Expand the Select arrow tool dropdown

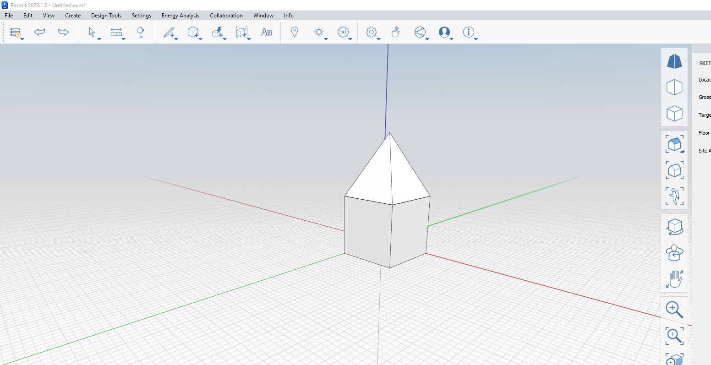[x=99, y=39]
